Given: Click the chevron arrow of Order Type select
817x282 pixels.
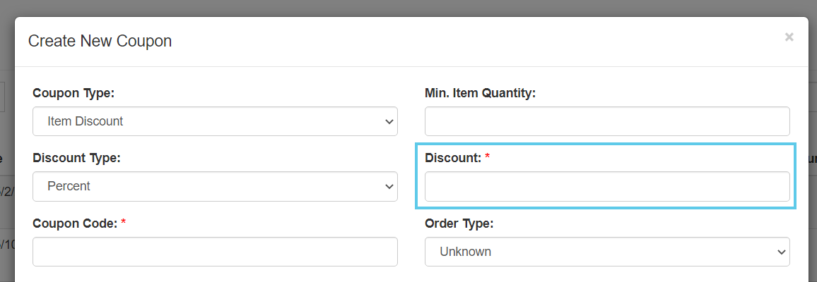Looking at the screenshot, I should pyautogui.click(x=781, y=252).
